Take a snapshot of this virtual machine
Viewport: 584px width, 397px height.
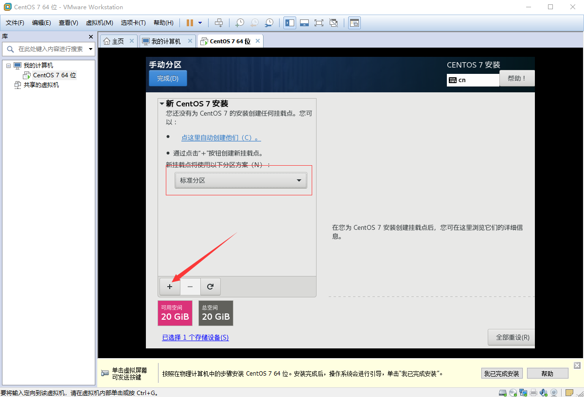240,23
